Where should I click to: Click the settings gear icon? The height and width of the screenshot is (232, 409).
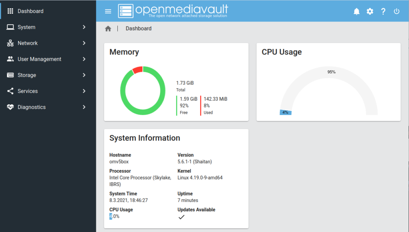pyautogui.click(x=370, y=11)
